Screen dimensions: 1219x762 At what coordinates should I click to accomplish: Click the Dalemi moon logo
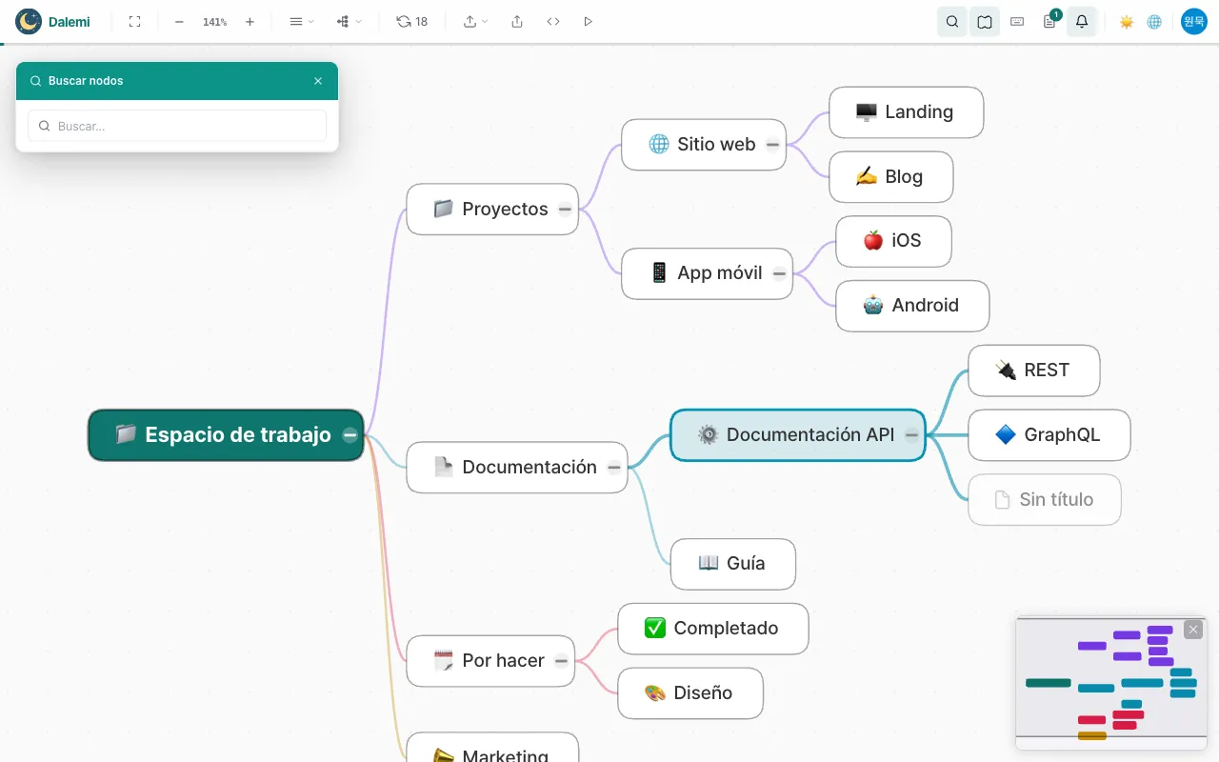coord(29,21)
